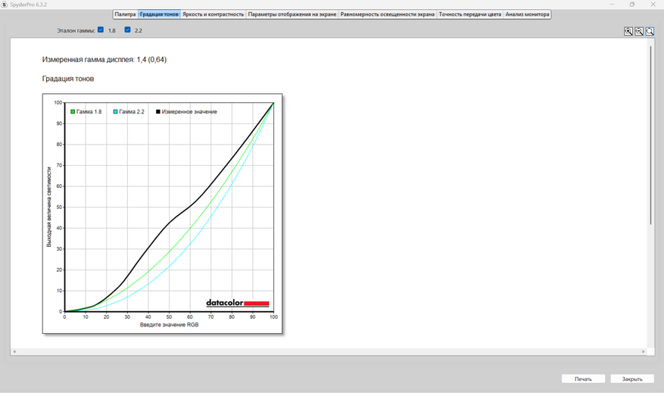This screenshot has height=393, width=664.
Task: Select the Градация тонов tab
Action: 159,14
